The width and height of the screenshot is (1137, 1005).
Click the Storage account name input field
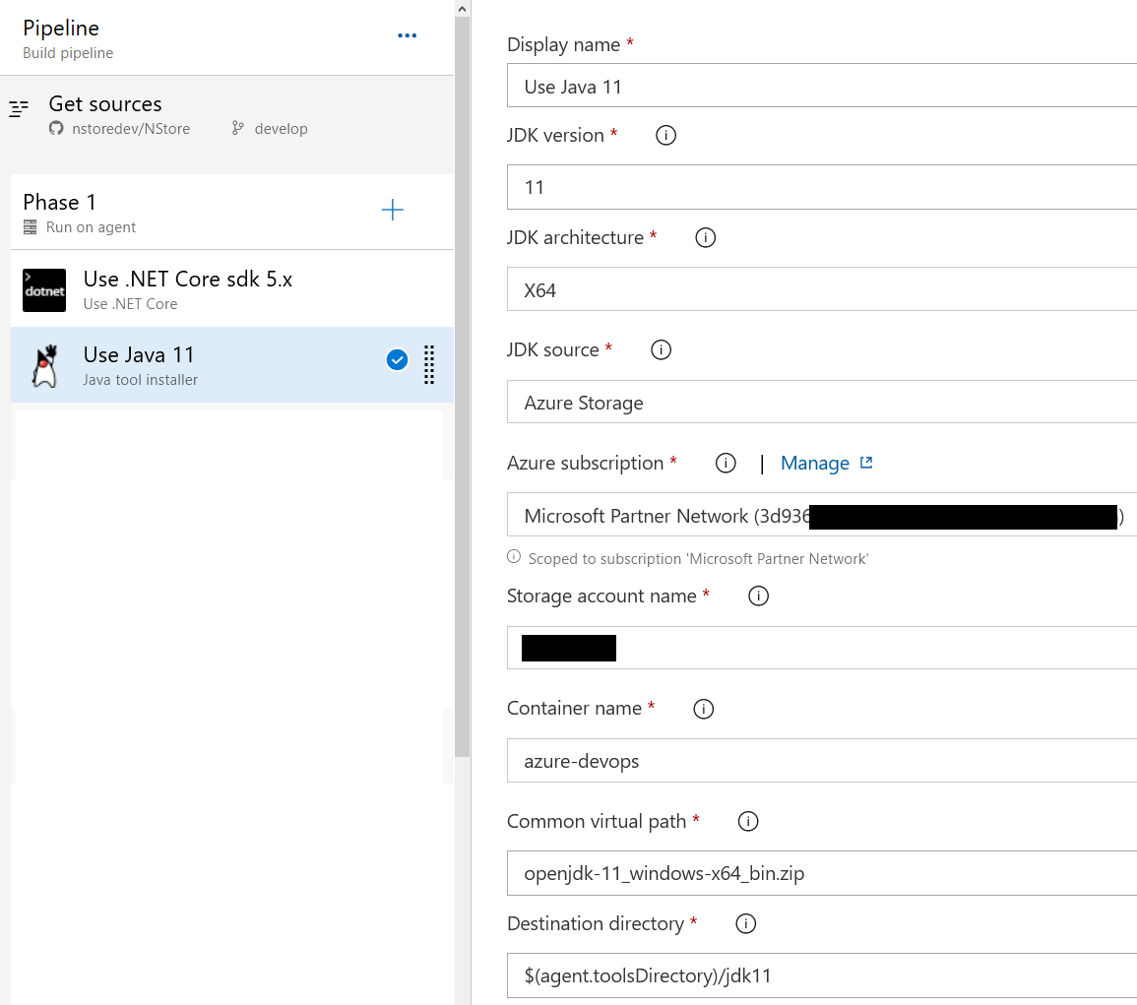[822, 648]
